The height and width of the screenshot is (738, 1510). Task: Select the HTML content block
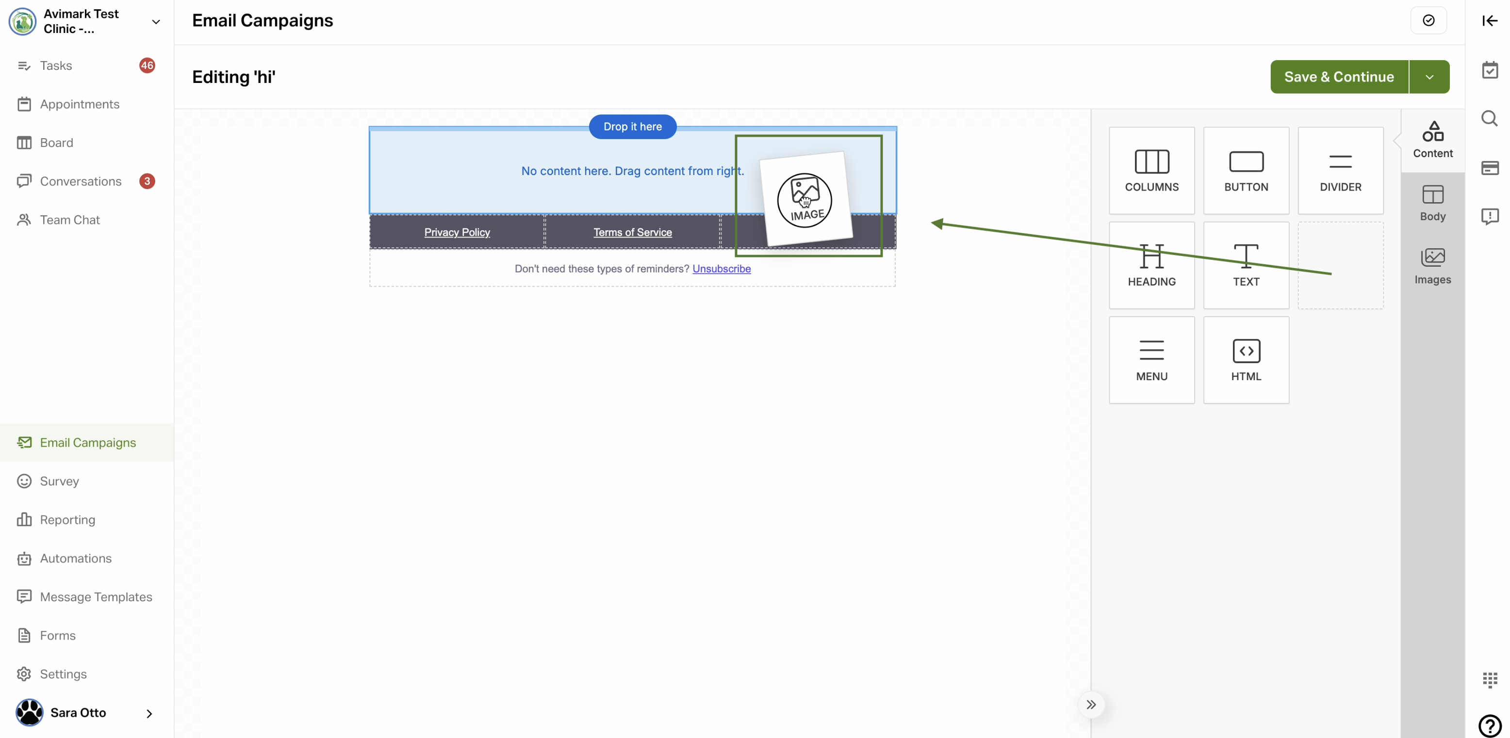coord(1246,360)
